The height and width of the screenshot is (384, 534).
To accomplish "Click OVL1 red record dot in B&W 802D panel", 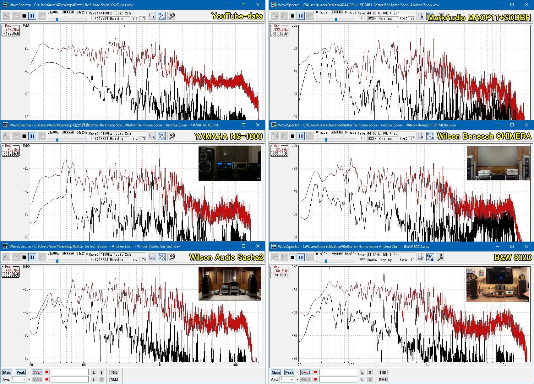I will click(315, 372).
